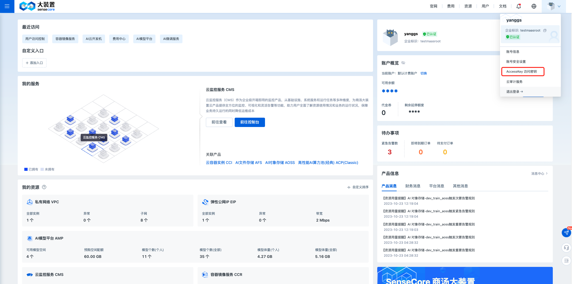Switch to the 其他消息 tab
The height and width of the screenshot is (284, 572).
pyautogui.click(x=460, y=186)
